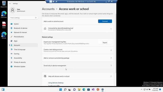Screen dimensions: 163x92
Task: Select Accounts in the Settings sidebar
Action: coord(24,45)
